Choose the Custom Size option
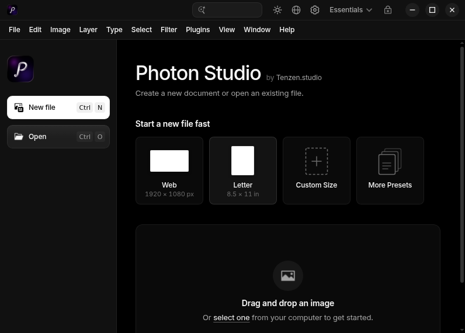The width and height of the screenshot is (465, 333). point(317,171)
